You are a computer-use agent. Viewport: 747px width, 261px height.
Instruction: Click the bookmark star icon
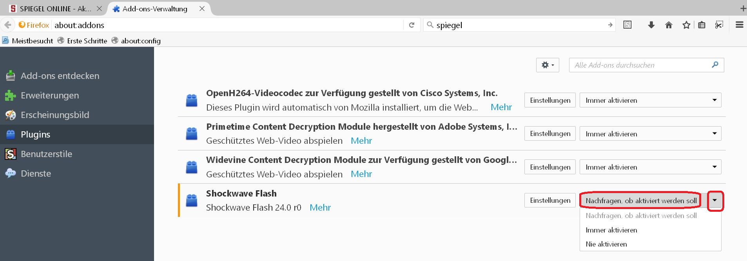tap(686, 25)
